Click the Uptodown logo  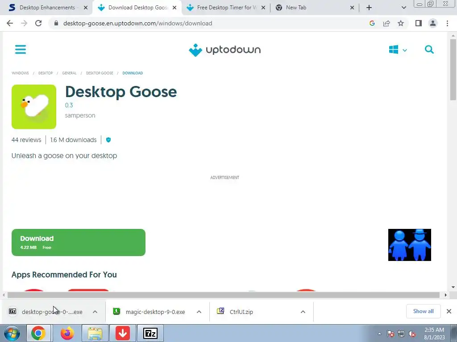[x=225, y=50]
